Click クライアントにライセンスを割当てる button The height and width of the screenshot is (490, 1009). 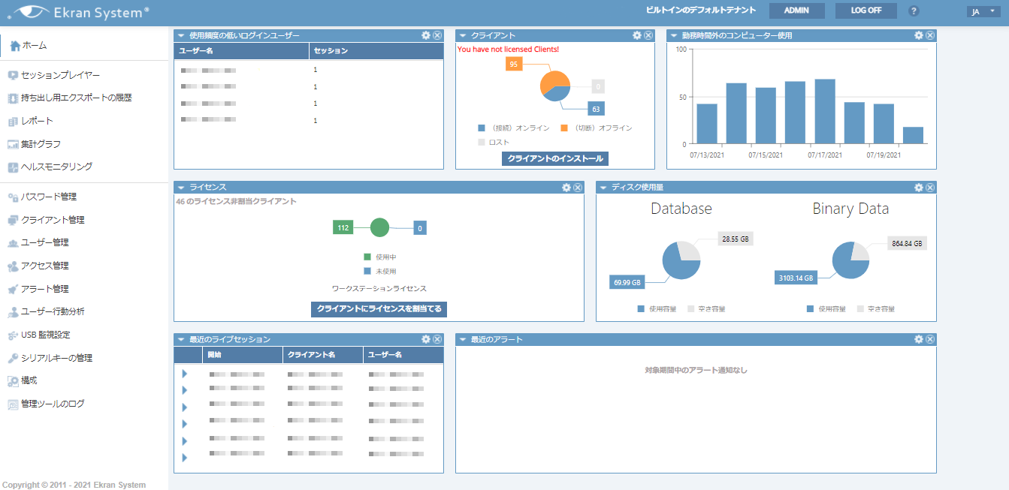point(379,309)
